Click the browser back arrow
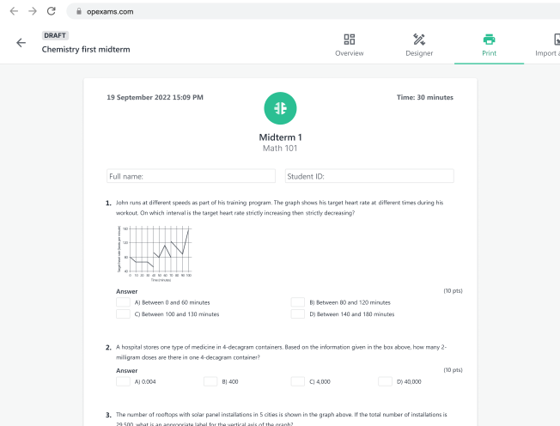 13,11
